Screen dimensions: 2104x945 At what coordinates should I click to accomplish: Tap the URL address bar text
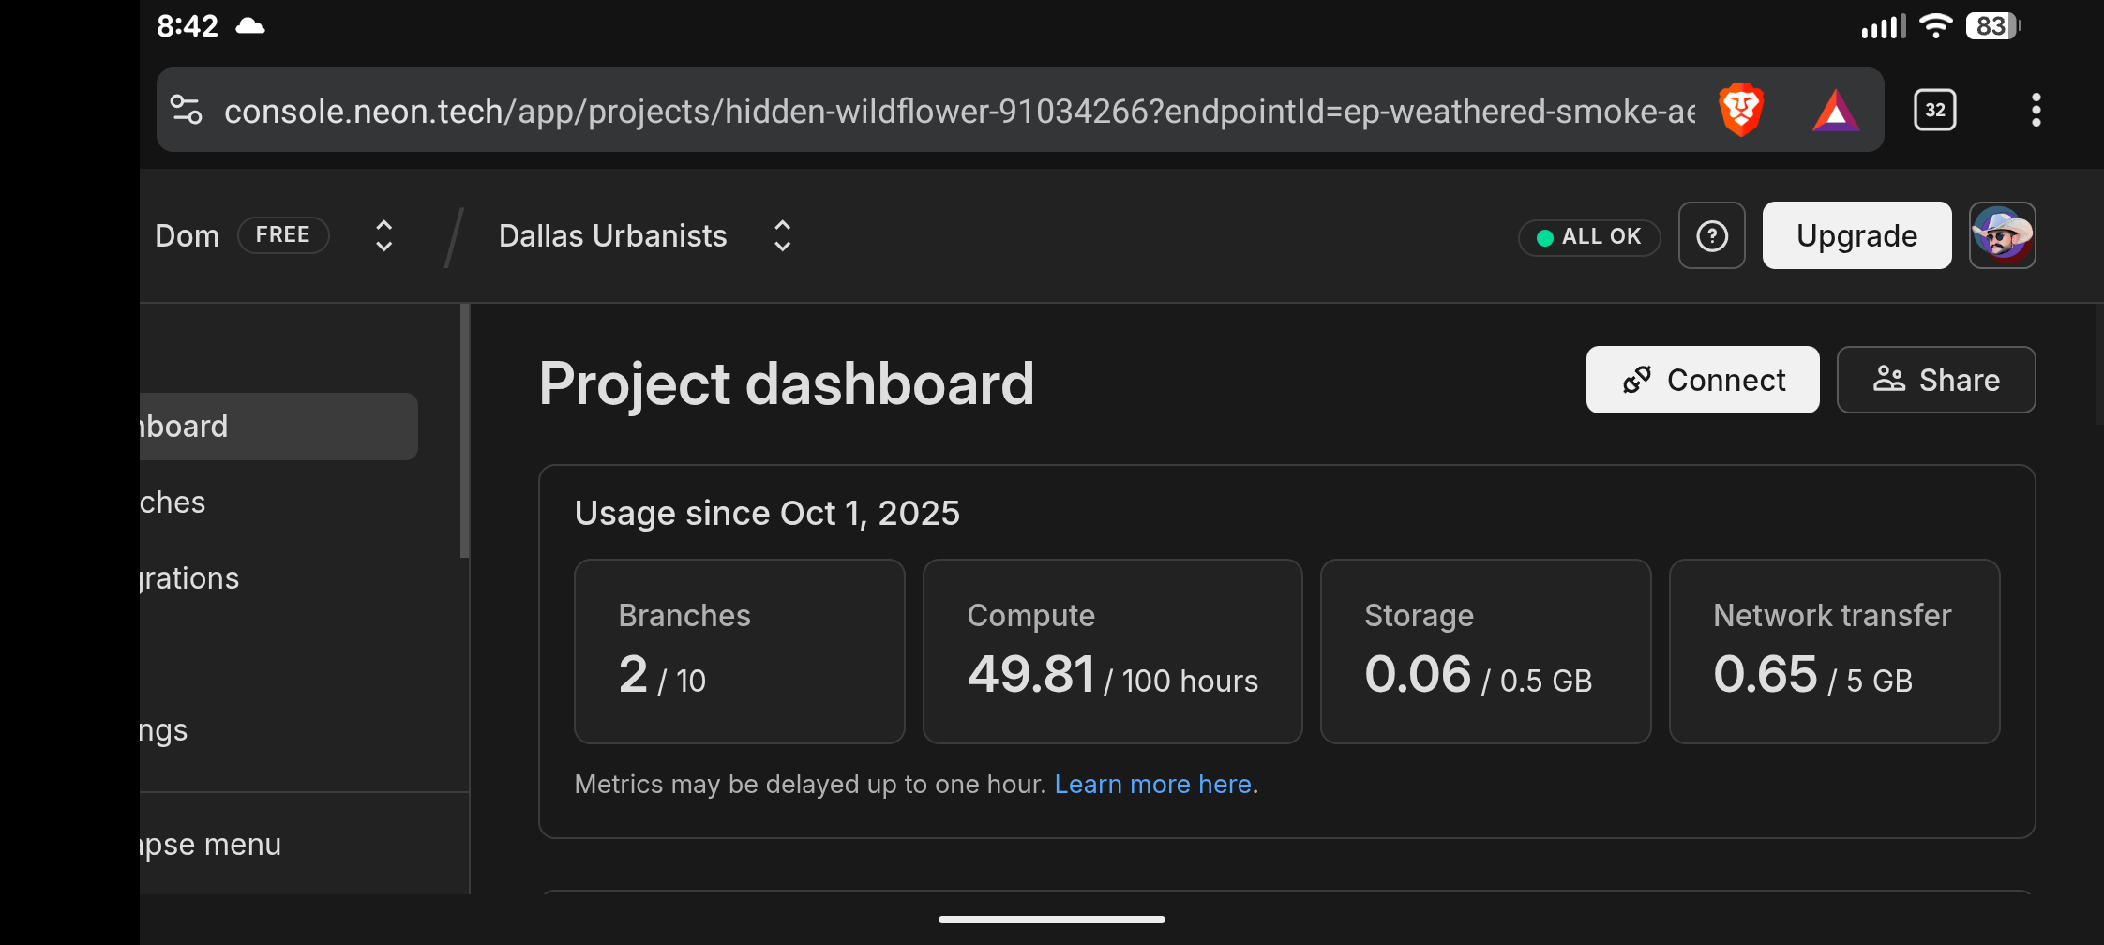[956, 112]
